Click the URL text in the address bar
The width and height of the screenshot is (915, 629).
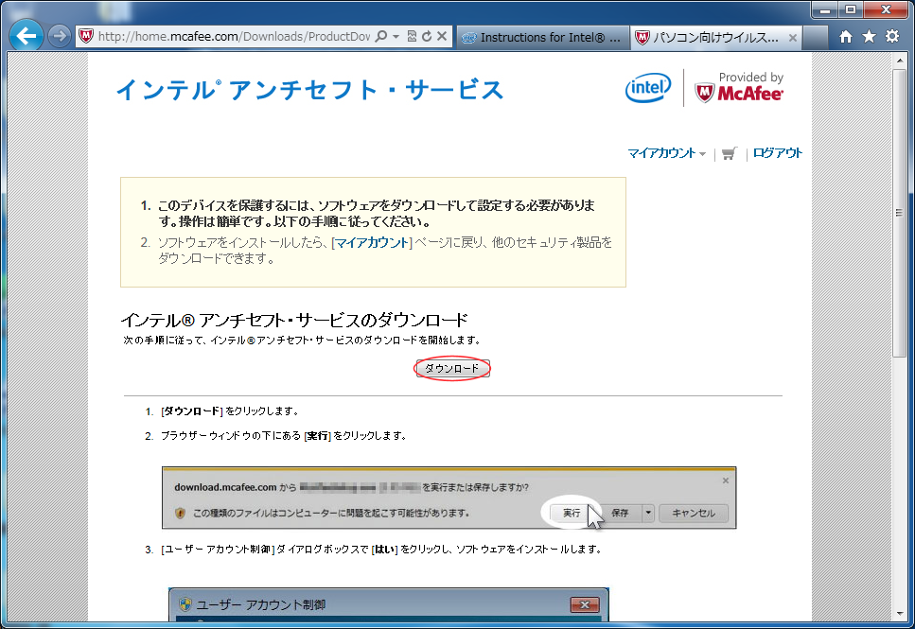click(x=234, y=36)
